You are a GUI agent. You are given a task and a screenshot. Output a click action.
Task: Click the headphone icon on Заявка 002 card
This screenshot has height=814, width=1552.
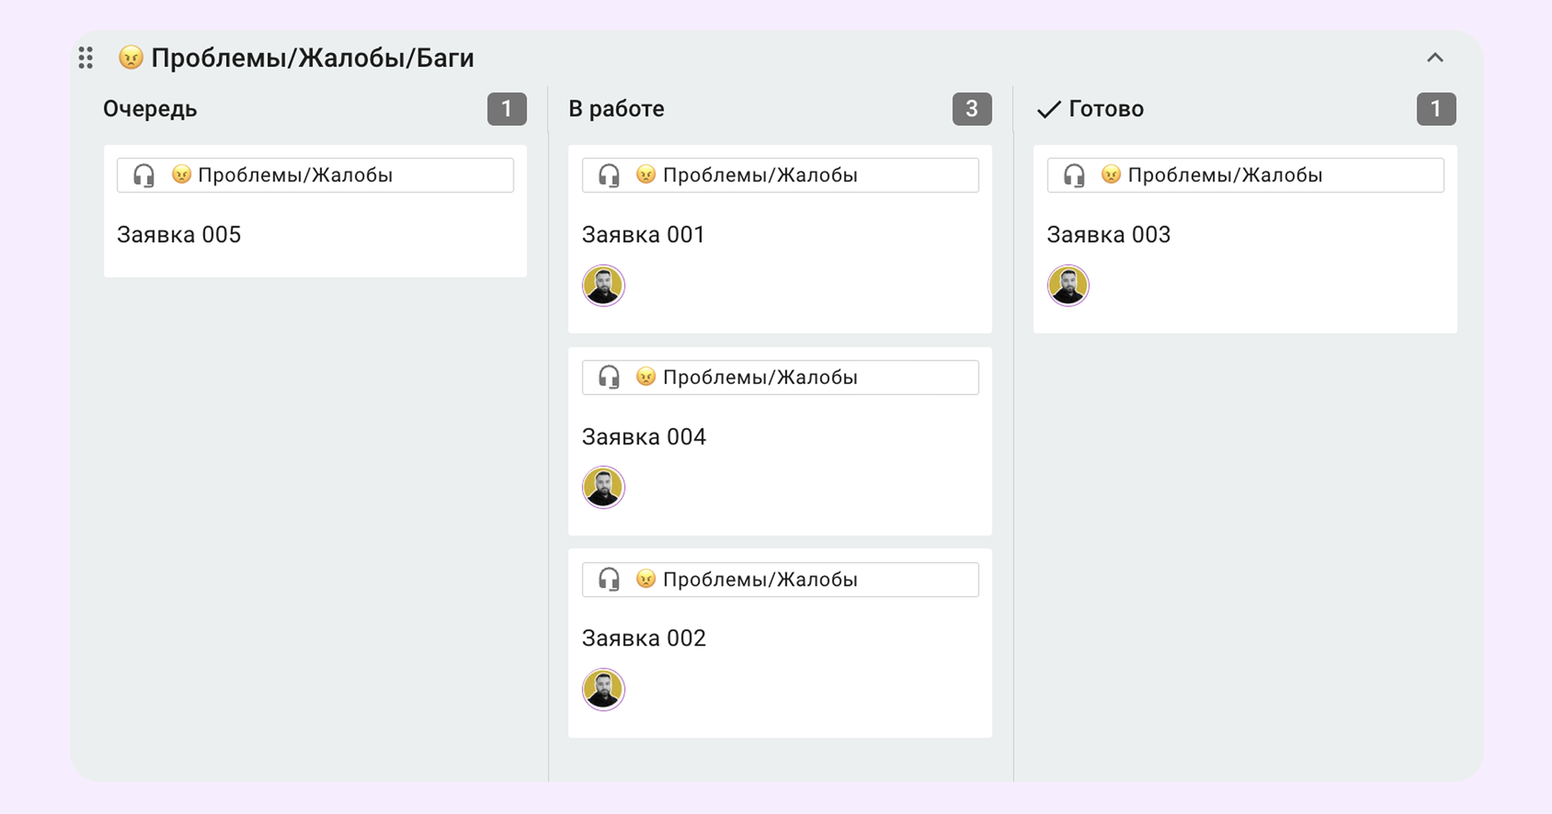click(608, 579)
